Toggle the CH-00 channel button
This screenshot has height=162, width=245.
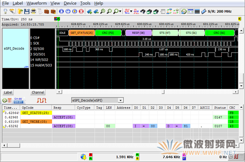point(18,99)
